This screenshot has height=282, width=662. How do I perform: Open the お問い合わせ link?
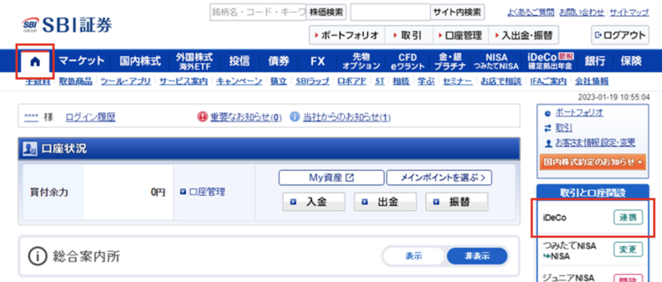pyautogui.click(x=582, y=12)
